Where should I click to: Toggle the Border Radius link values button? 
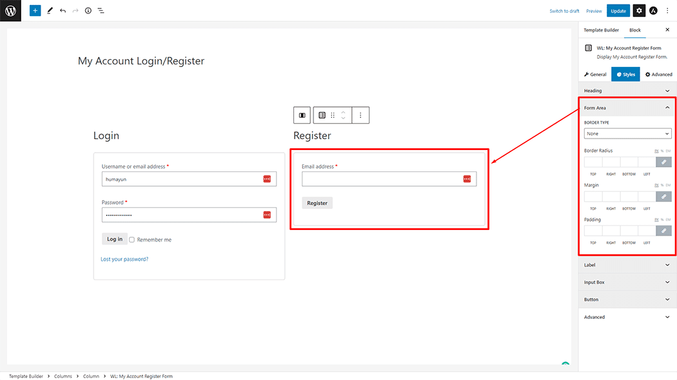(x=663, y=162)
